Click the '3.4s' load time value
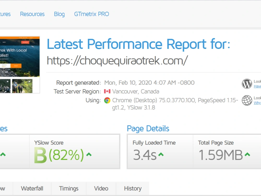The height and width of the screenshot is (196, 261). 145,155
